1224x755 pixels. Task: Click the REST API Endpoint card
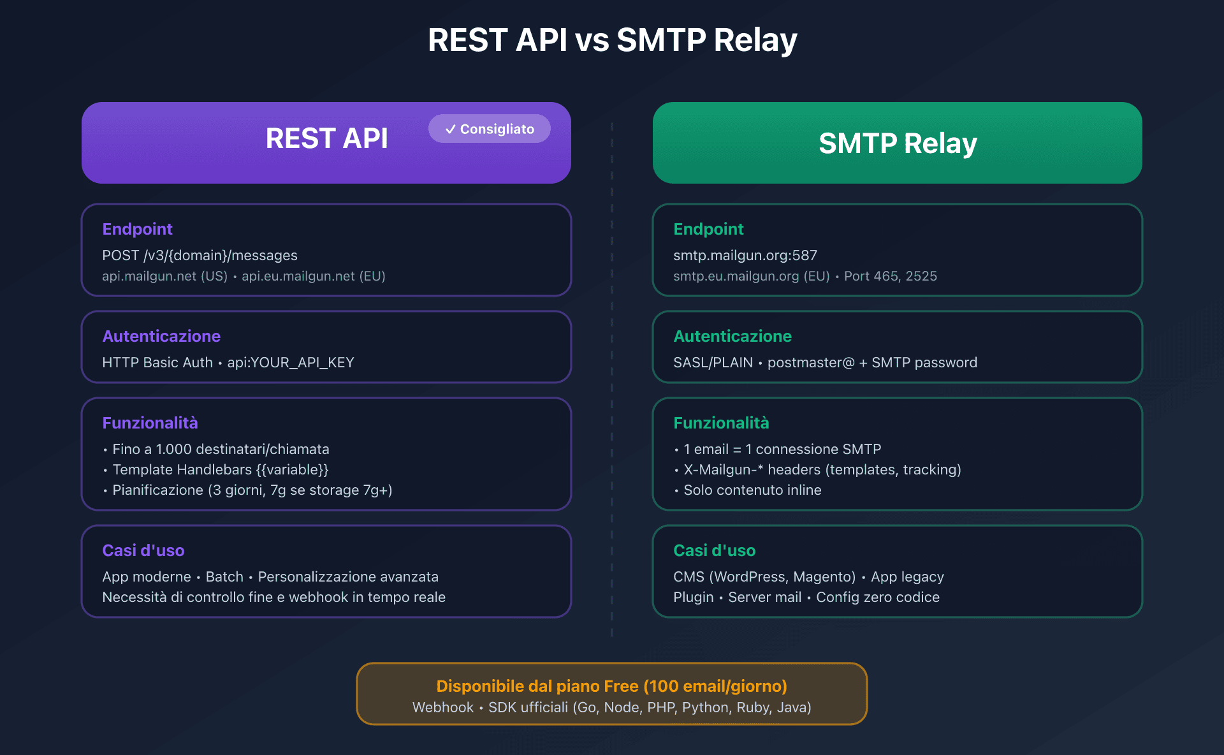click(x=326, y=250)
